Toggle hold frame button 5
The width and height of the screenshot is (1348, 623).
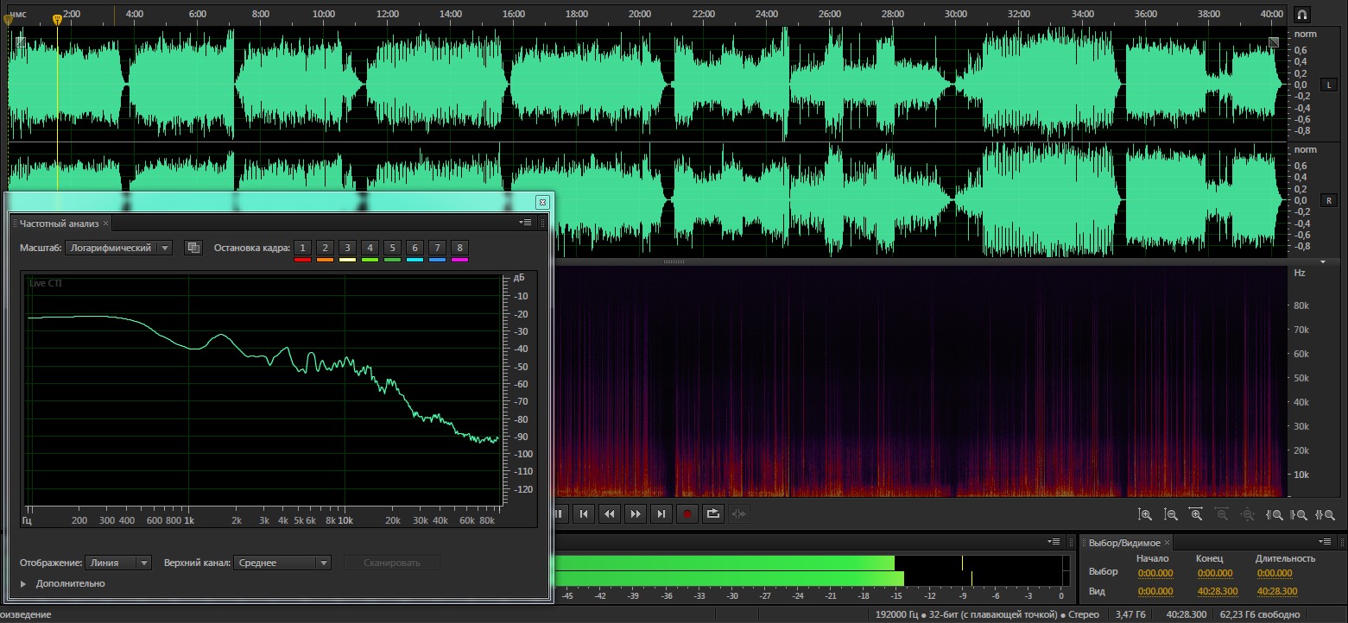pos(392,248)
